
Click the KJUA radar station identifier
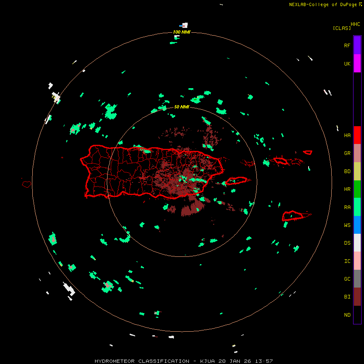click(208, 361)
